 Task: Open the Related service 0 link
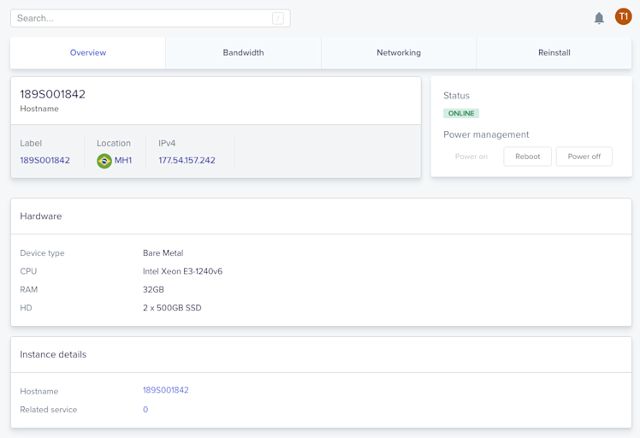click(x=145, y=410)
